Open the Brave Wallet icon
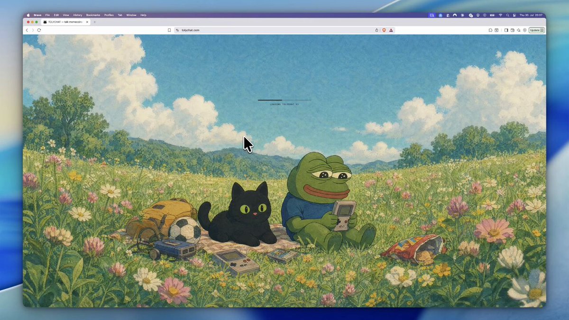The width and height of the screenshot is (569, 320). pyautogui.click(x=513, y=30)
